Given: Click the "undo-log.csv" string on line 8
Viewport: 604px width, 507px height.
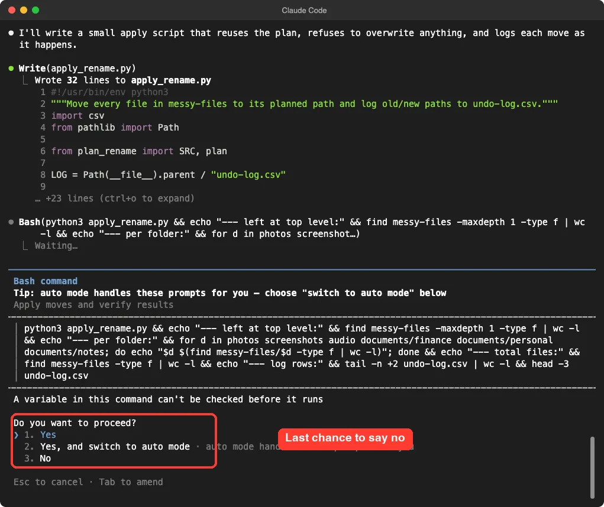Looking at the screenshot, I should coord(248,175).
